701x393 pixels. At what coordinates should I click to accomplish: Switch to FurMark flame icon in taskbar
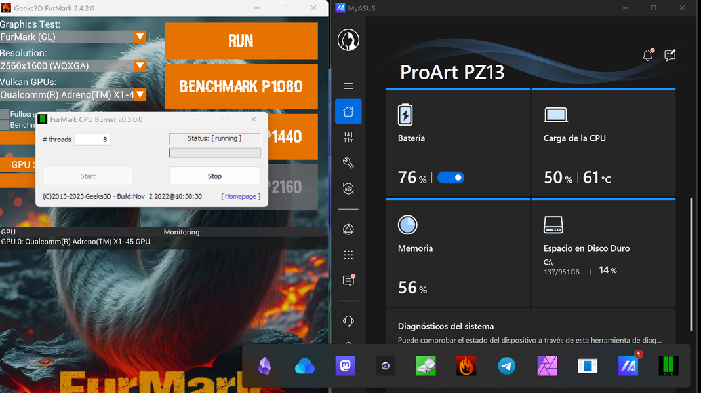[x=466, y=366]
